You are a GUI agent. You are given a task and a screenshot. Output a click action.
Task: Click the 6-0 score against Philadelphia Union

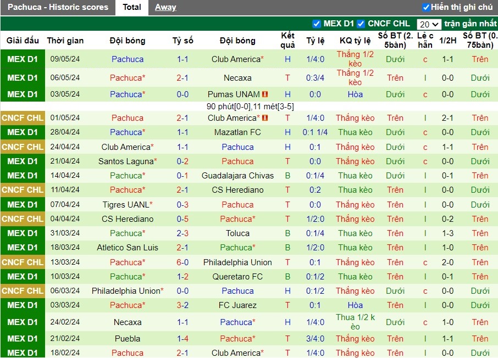click(182, 262)
